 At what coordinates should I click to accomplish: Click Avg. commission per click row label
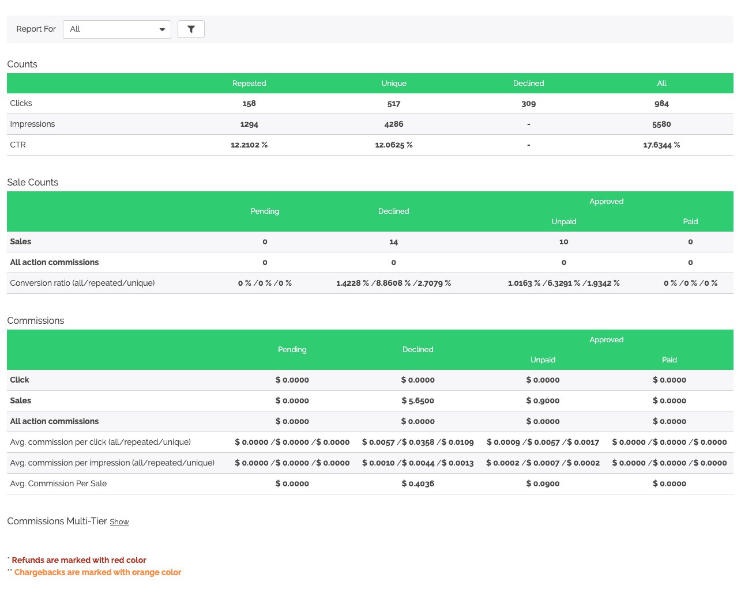point(100,442)
